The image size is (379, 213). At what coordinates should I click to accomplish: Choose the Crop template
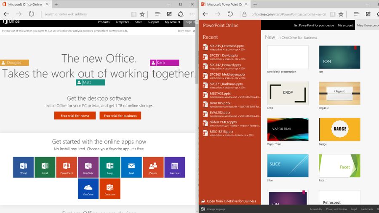point(288,93)
